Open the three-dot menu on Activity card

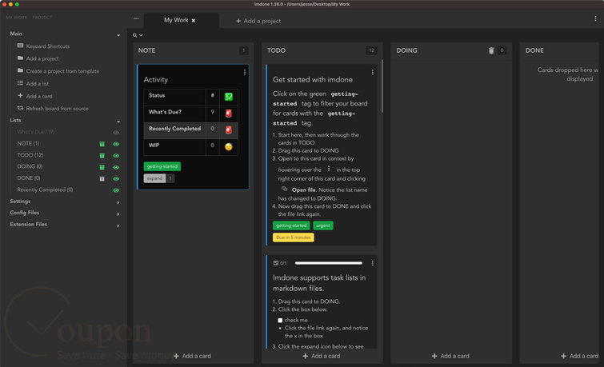click(245, 73)
